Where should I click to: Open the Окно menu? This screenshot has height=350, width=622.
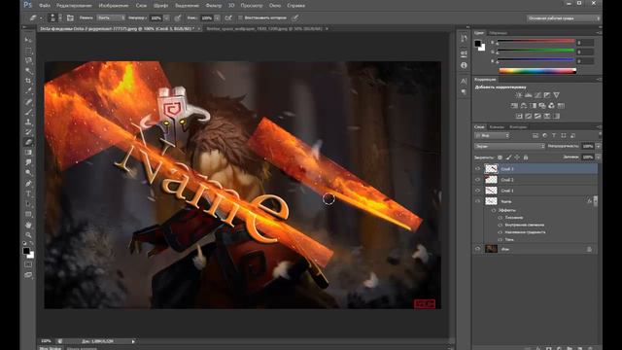coord(275,6)
